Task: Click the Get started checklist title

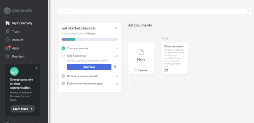Action: (78, 28)
